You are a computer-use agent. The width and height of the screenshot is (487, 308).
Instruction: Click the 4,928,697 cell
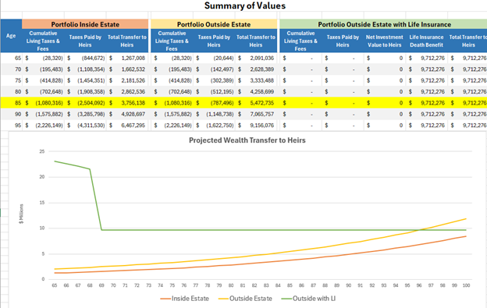pyautogui.click(x=127, y=114)
